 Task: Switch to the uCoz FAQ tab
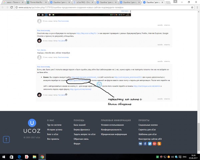pyautogui.click(x=83, y=2)
